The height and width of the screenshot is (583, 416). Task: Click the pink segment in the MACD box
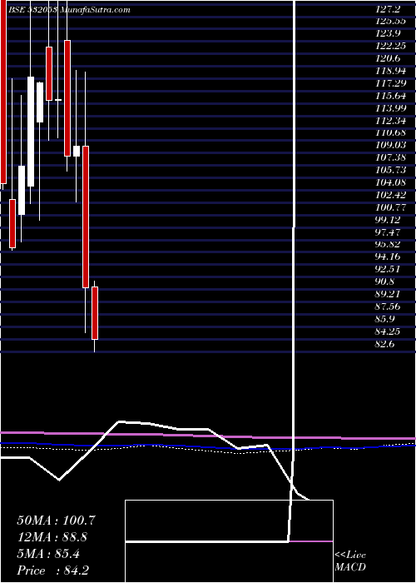pos(311,541)
